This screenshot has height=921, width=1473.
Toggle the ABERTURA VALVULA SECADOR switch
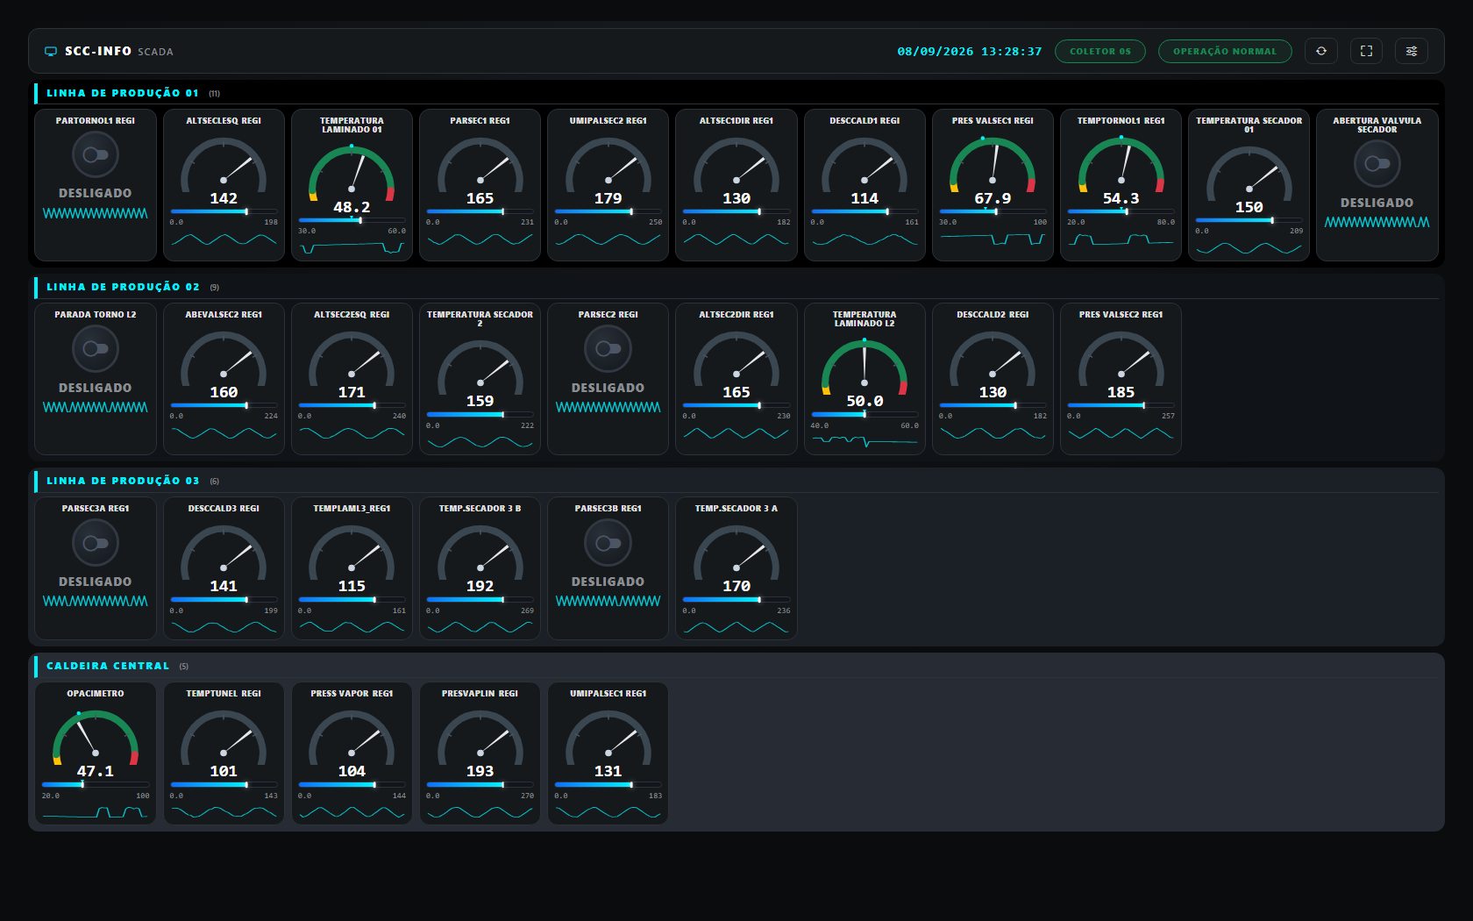click(x=1377, y=164)
